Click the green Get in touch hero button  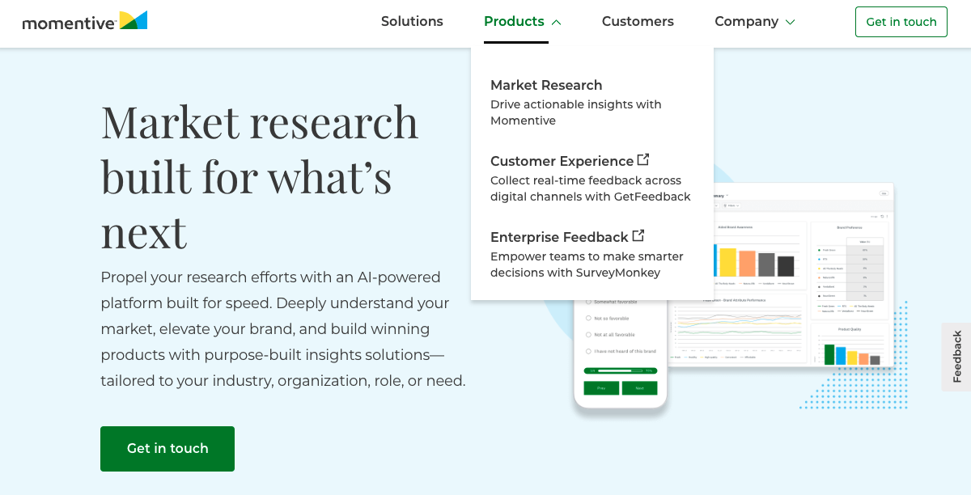[x=167, y=448]
